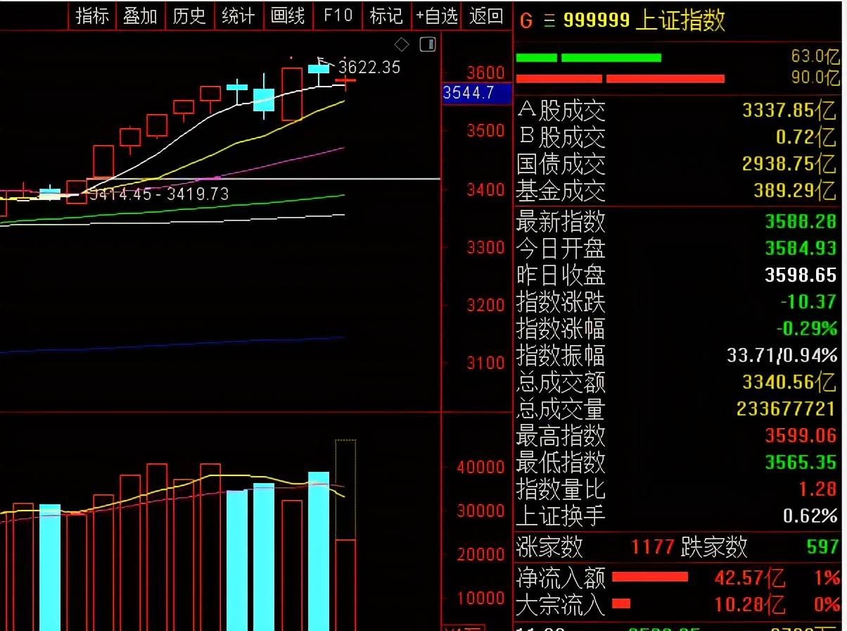Image resolution: width=847 pixels, height=631 pixels.
Task: Open F10 company information
Action: click(x=337, y=15)
